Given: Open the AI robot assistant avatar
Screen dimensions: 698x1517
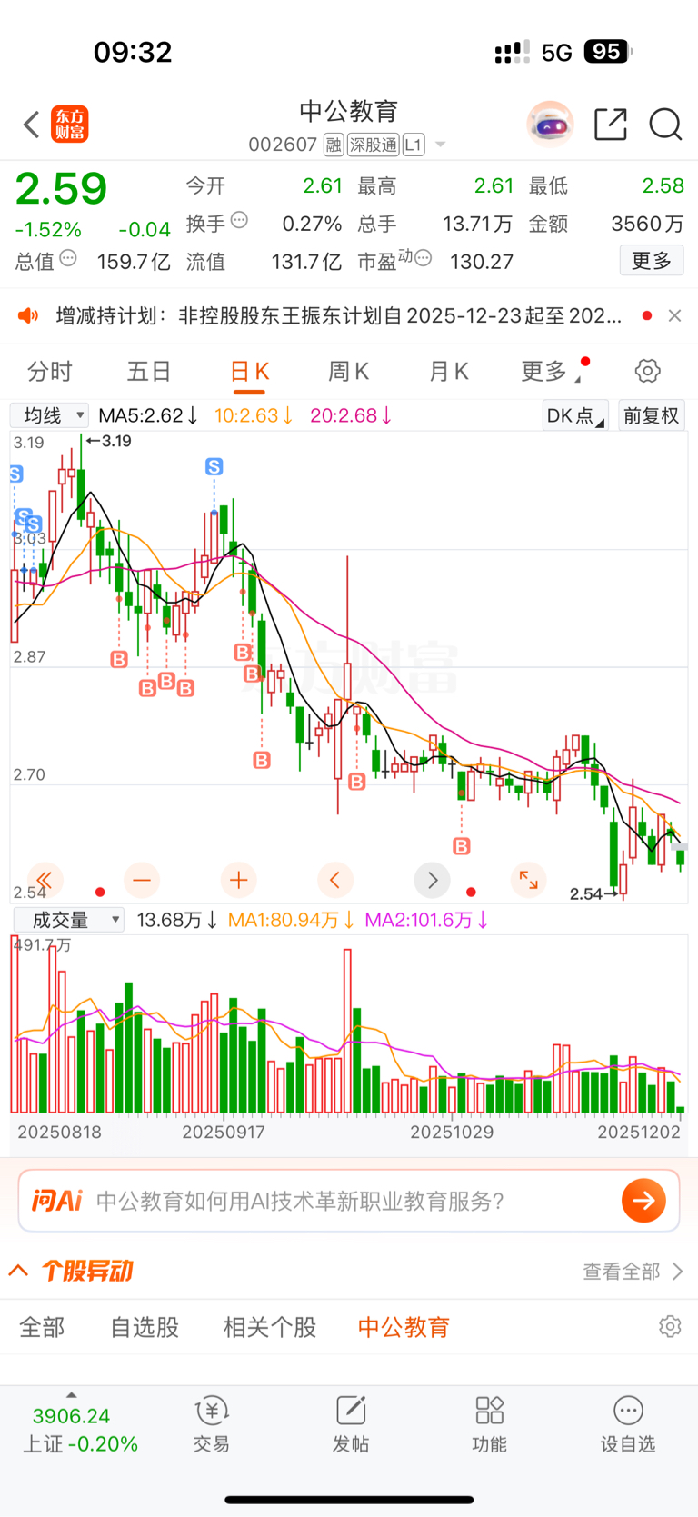Looking at the screenshot, I should pos(550,125).
